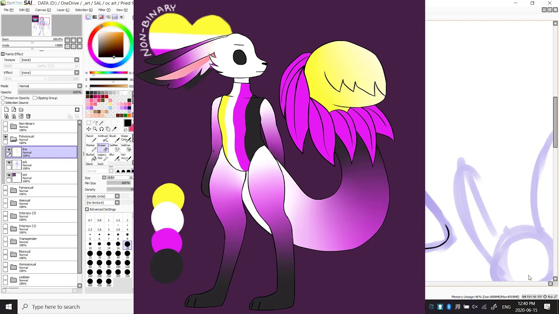This screenshot has height=314, width=559.
Task: Select the Eraser tool
Action: 102,147
